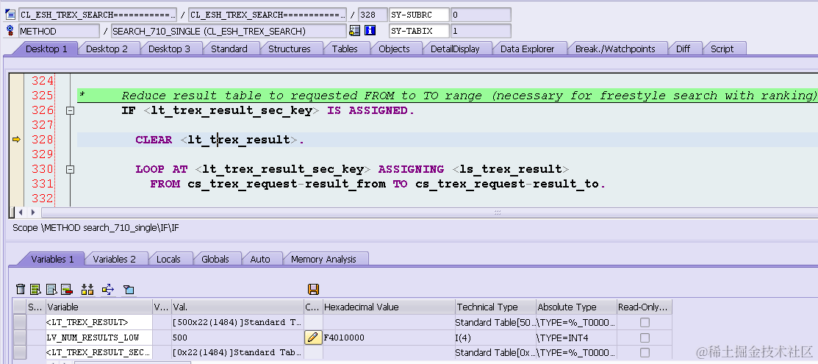Viewport: 818px width, 364px height.
Task: Open the Standard tab
Action: [x=229, y=49]
